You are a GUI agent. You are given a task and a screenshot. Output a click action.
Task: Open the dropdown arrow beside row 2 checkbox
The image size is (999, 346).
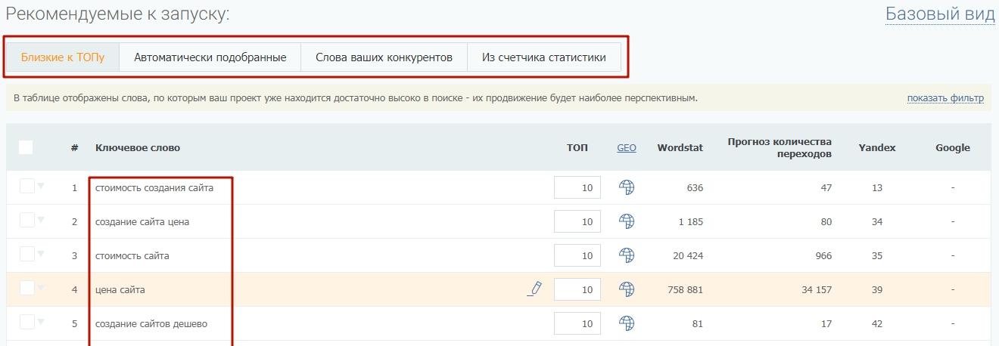41,221
